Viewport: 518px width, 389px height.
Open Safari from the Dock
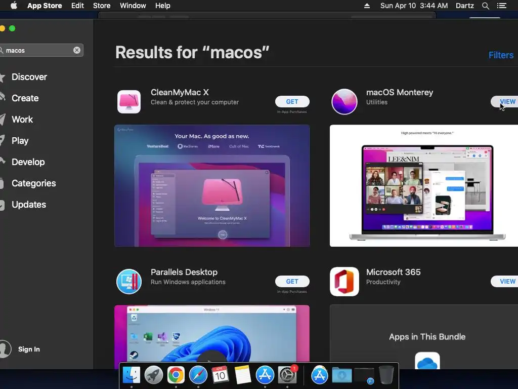tap(198, 375)
